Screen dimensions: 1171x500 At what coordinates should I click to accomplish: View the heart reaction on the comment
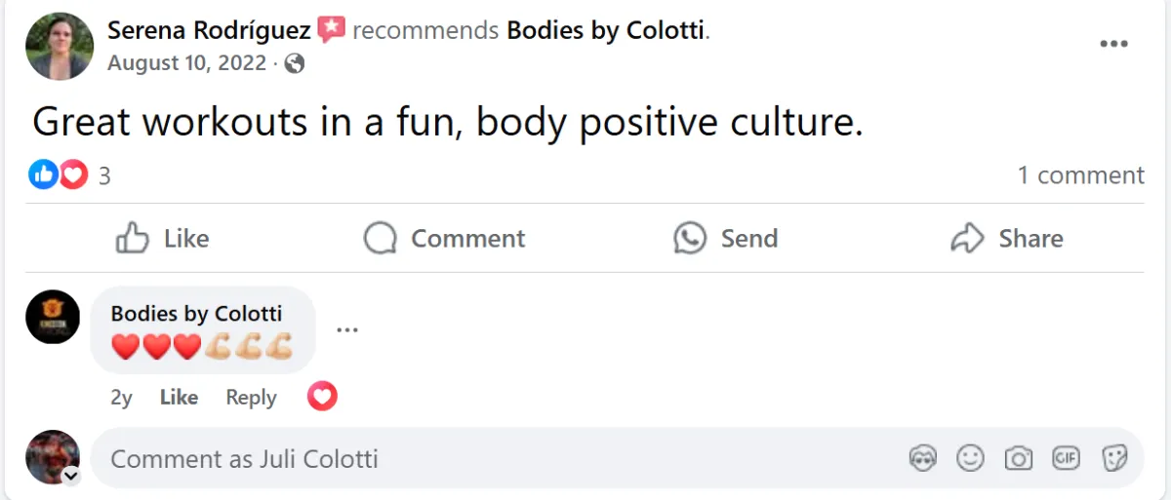322,396
